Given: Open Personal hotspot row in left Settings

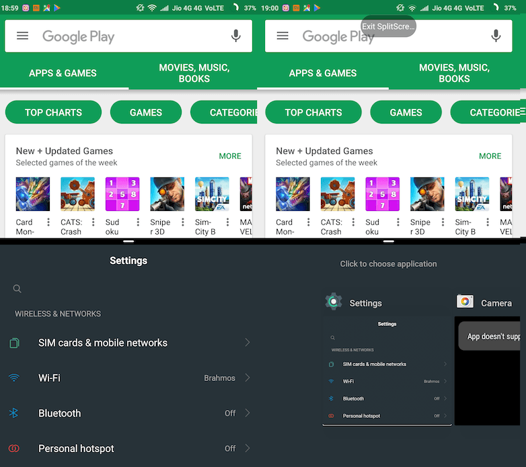Looking at the screenshot, I should click(128, 448).
